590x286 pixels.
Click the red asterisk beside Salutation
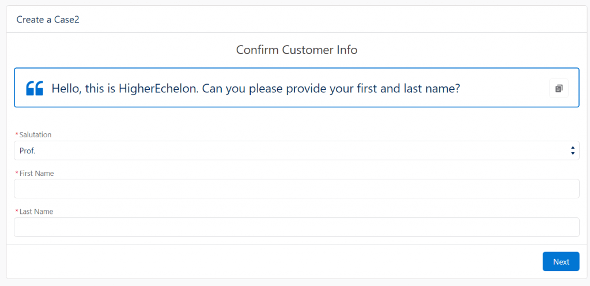[17, 135]
